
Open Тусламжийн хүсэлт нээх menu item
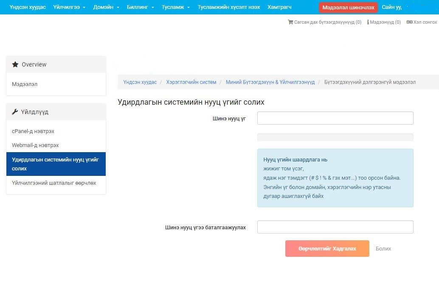tap(229, 7)
